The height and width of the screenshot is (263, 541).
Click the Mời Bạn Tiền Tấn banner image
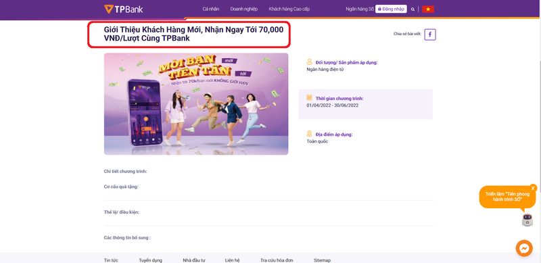[x=196, y=104]
